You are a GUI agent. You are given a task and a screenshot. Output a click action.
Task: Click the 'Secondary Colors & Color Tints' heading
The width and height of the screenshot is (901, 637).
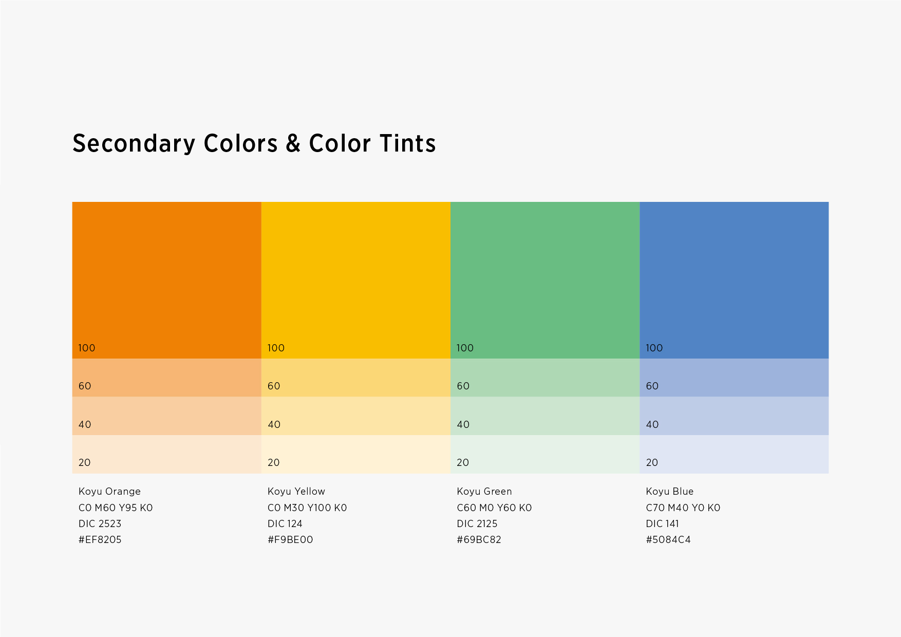coord(254,143)
